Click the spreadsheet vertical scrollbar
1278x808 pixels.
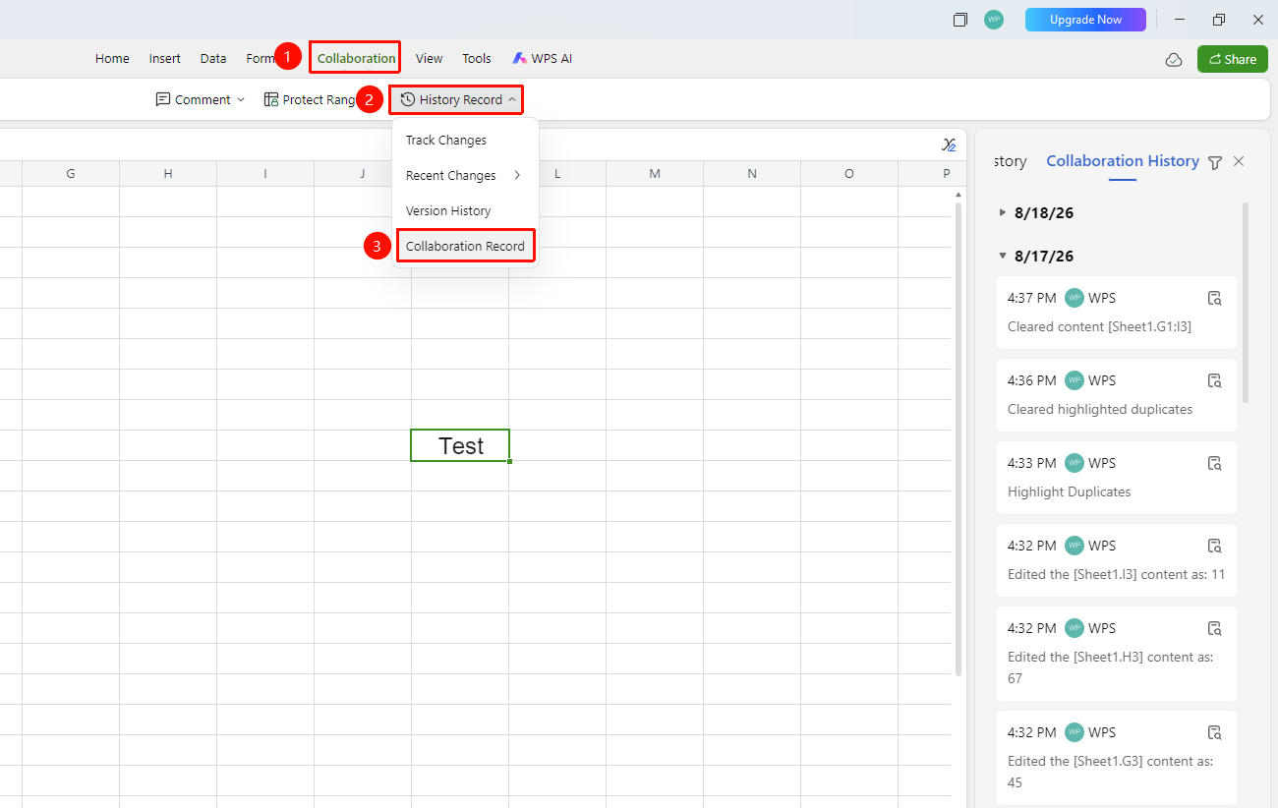coord(958,437)
